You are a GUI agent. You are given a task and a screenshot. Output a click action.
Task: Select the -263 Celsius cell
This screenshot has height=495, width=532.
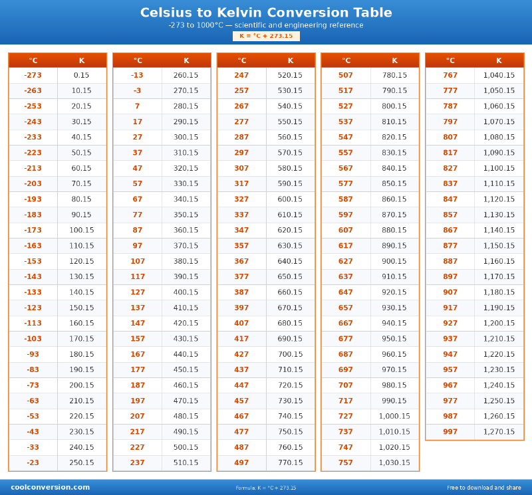[x=33, y=90]
